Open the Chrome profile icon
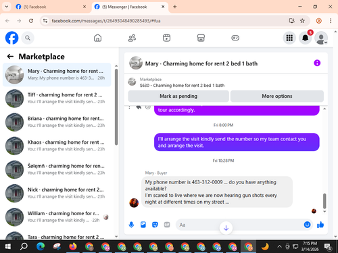Screen dimensions: 338x253 click(x=319, y=21)
